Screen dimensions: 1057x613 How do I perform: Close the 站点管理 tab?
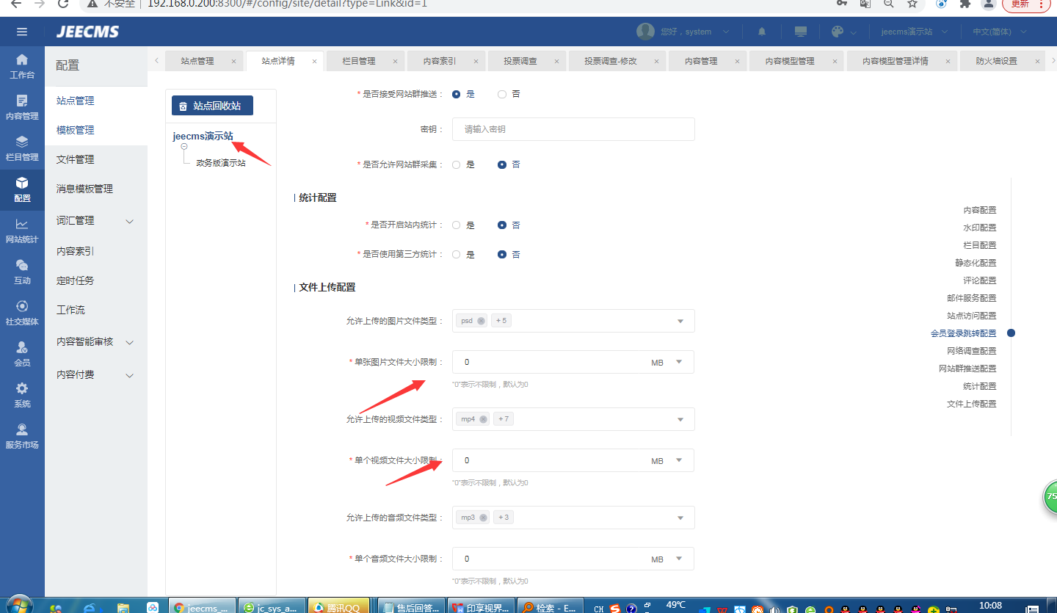[x=233, y=61]
